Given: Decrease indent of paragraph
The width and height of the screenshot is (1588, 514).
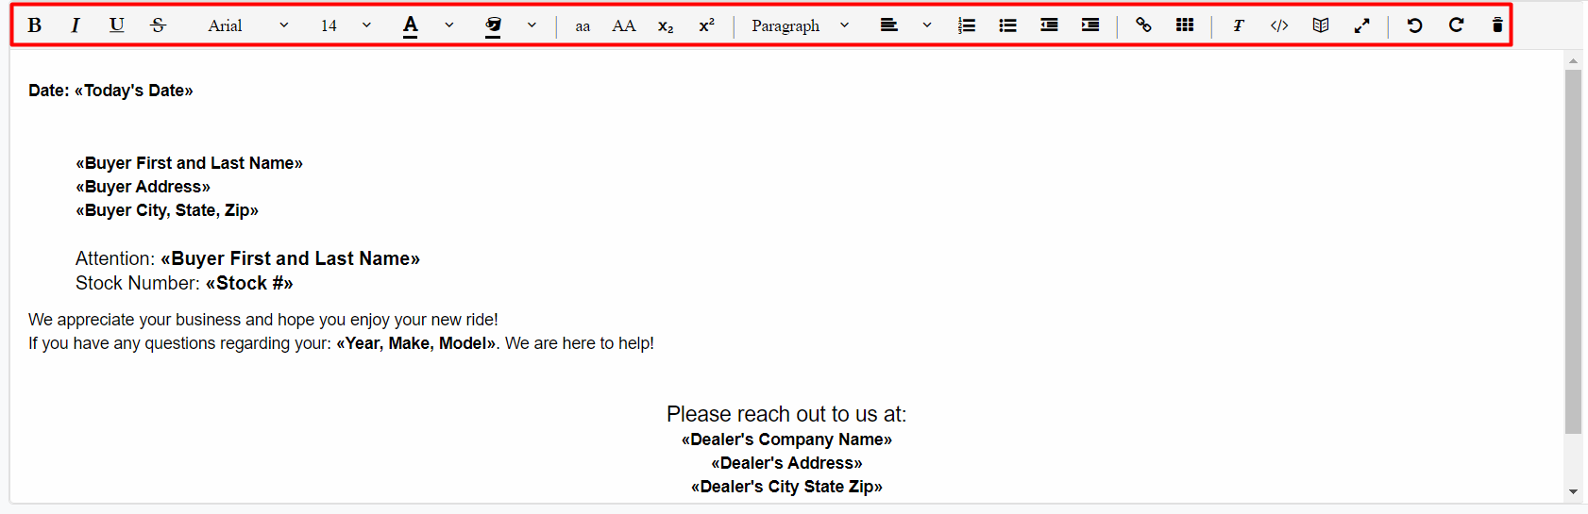Looking at the screenshot, I should click(1049, 25).
